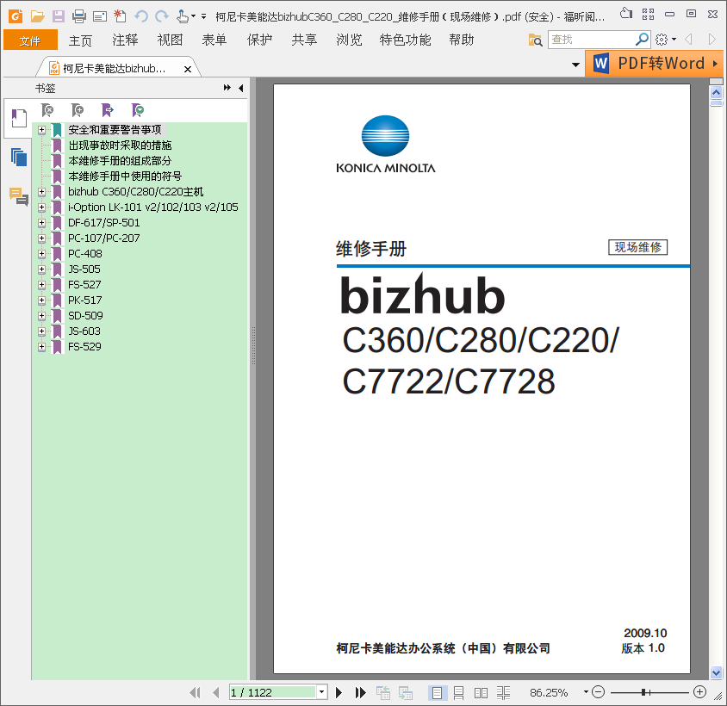The image size is (727, 706).
Task: Click the print icon in quick access toolbar
Action: [79, 16]
